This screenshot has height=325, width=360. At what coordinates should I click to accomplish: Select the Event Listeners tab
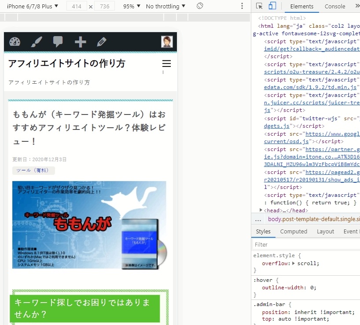coord(351,231)
